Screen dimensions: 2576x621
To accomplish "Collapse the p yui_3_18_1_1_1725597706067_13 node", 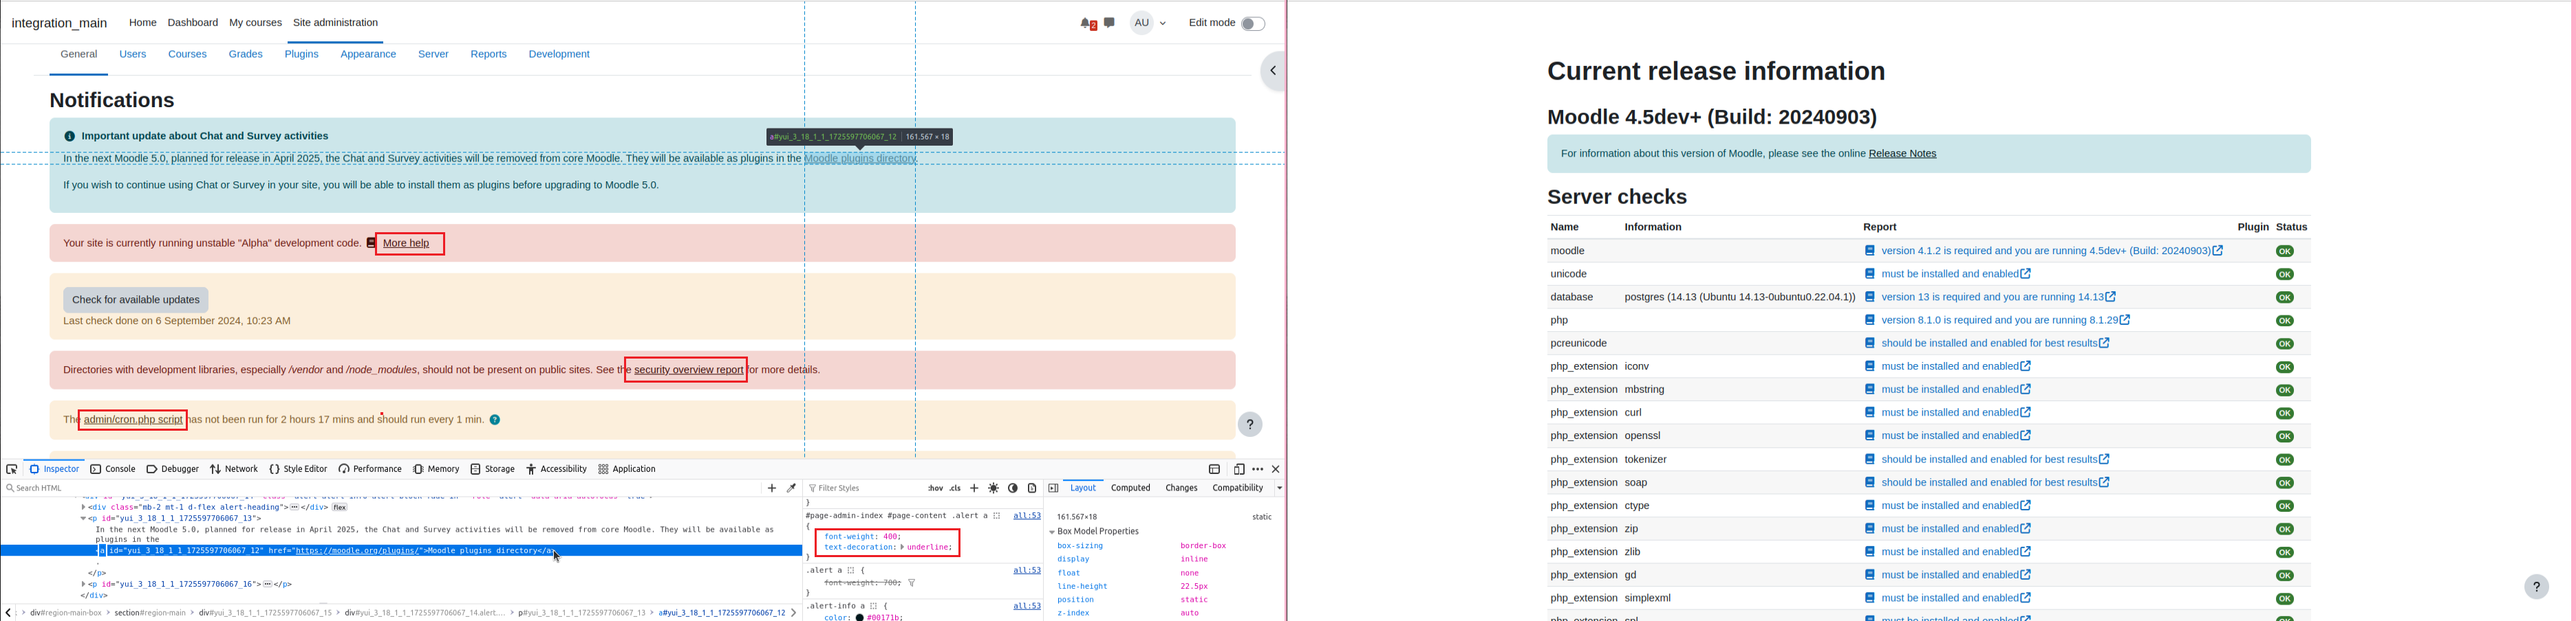I will tap(84, 519).
